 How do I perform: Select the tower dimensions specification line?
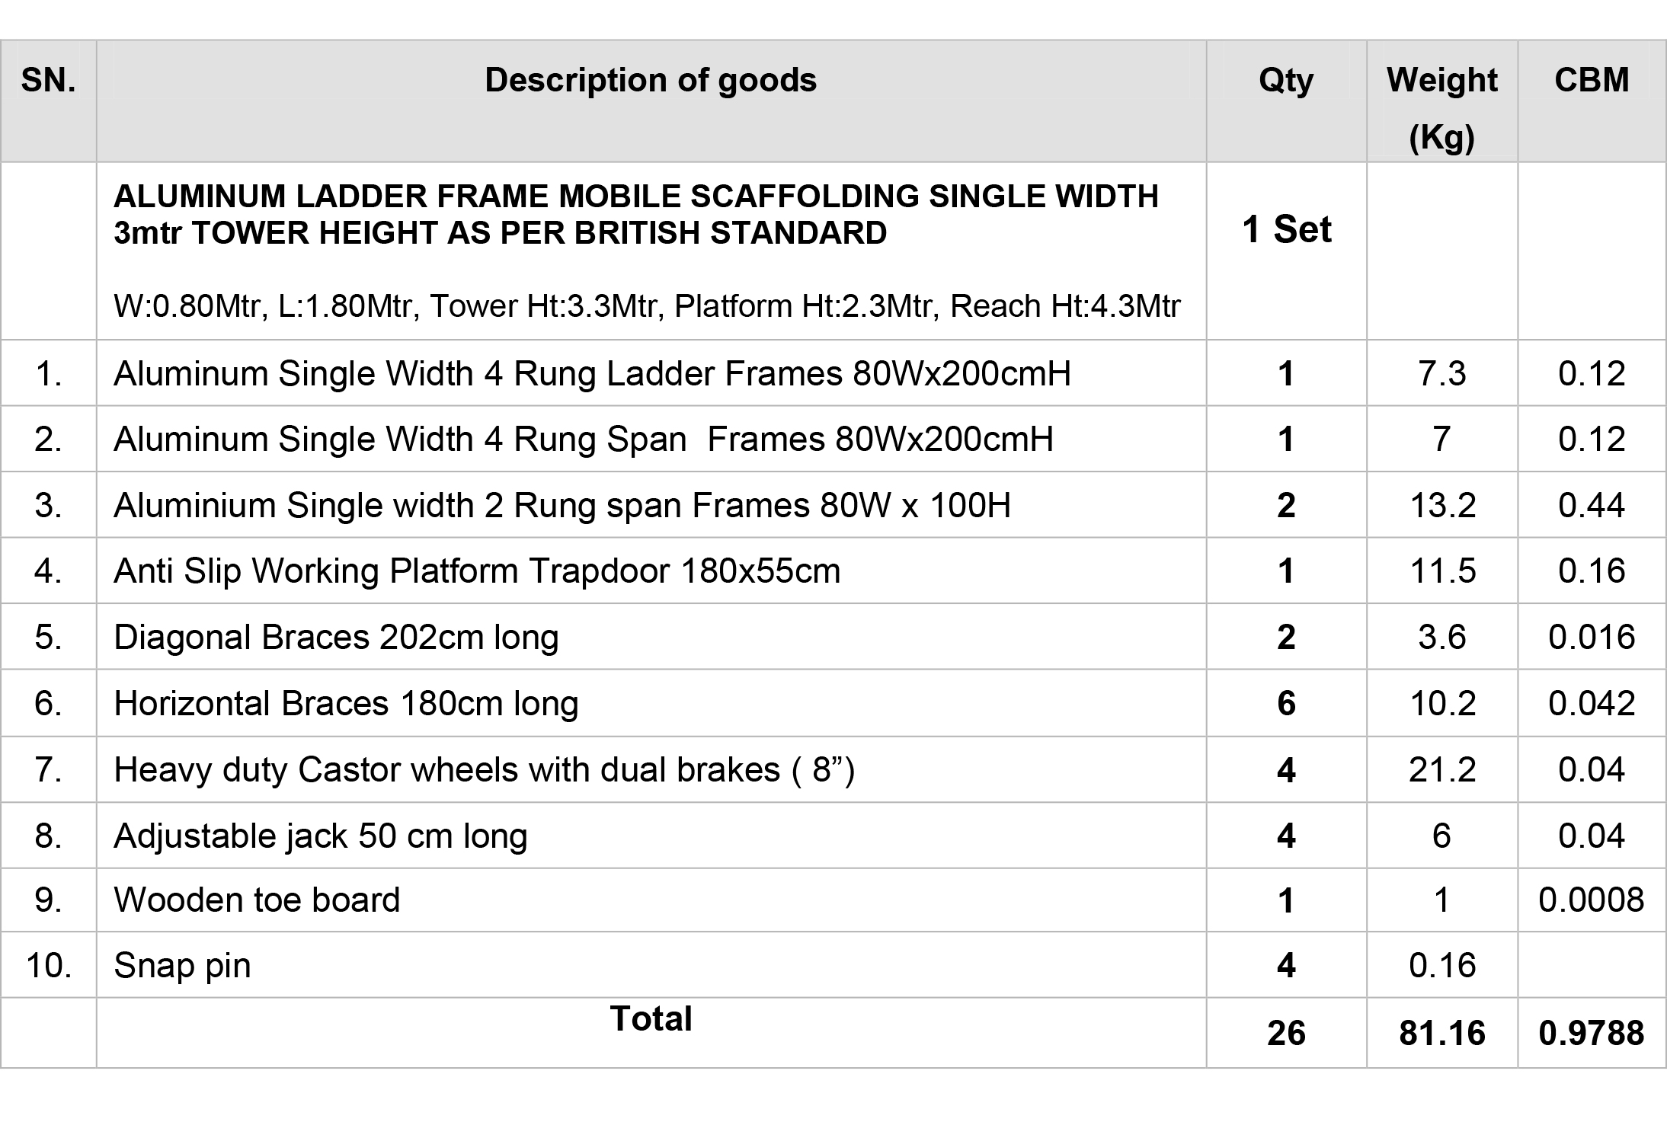(x=647, y=306)
